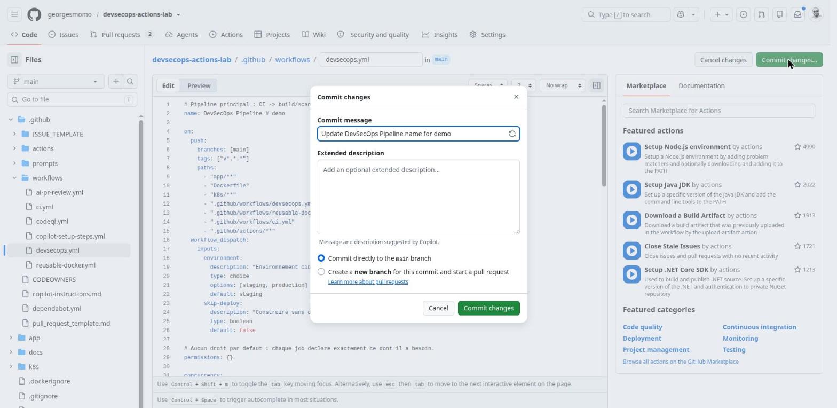The image size is (837, 408).
Task: Click the Cancel changes button
Action: 723,60
